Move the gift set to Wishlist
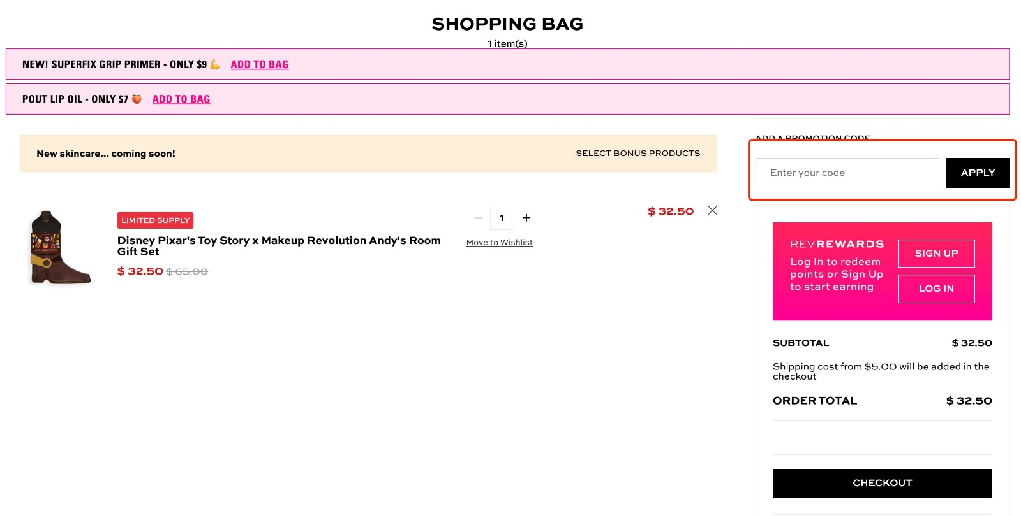The height and width of the screenshot is (516, 1021). [x=500, y=242]
